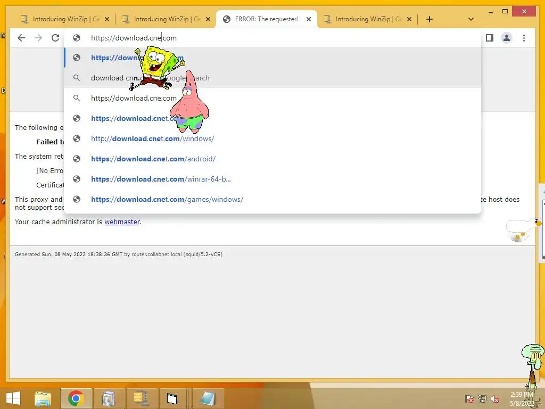The width and height of the screenshot is (545, 409).
Task: Click the address bar URL field
Action: point(272,38)
